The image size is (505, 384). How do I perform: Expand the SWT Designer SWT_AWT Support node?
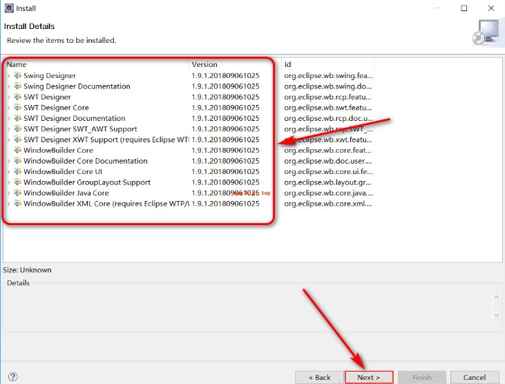pyautogui.click(x=9, y=129)
